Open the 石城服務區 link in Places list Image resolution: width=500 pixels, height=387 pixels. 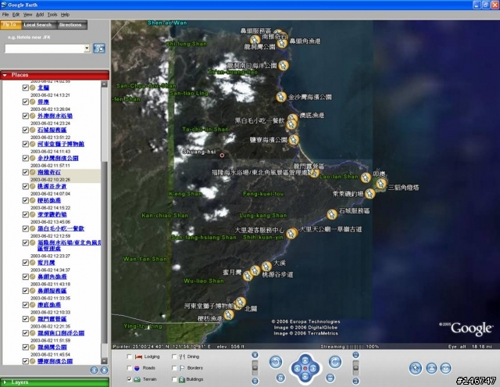52,130
